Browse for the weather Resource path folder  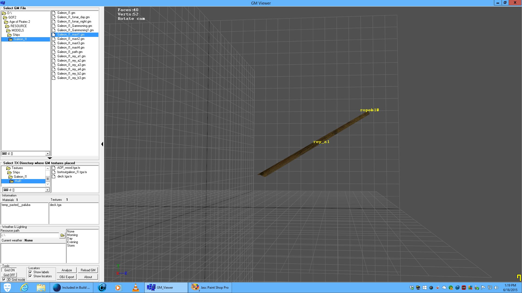pos(63,235)
